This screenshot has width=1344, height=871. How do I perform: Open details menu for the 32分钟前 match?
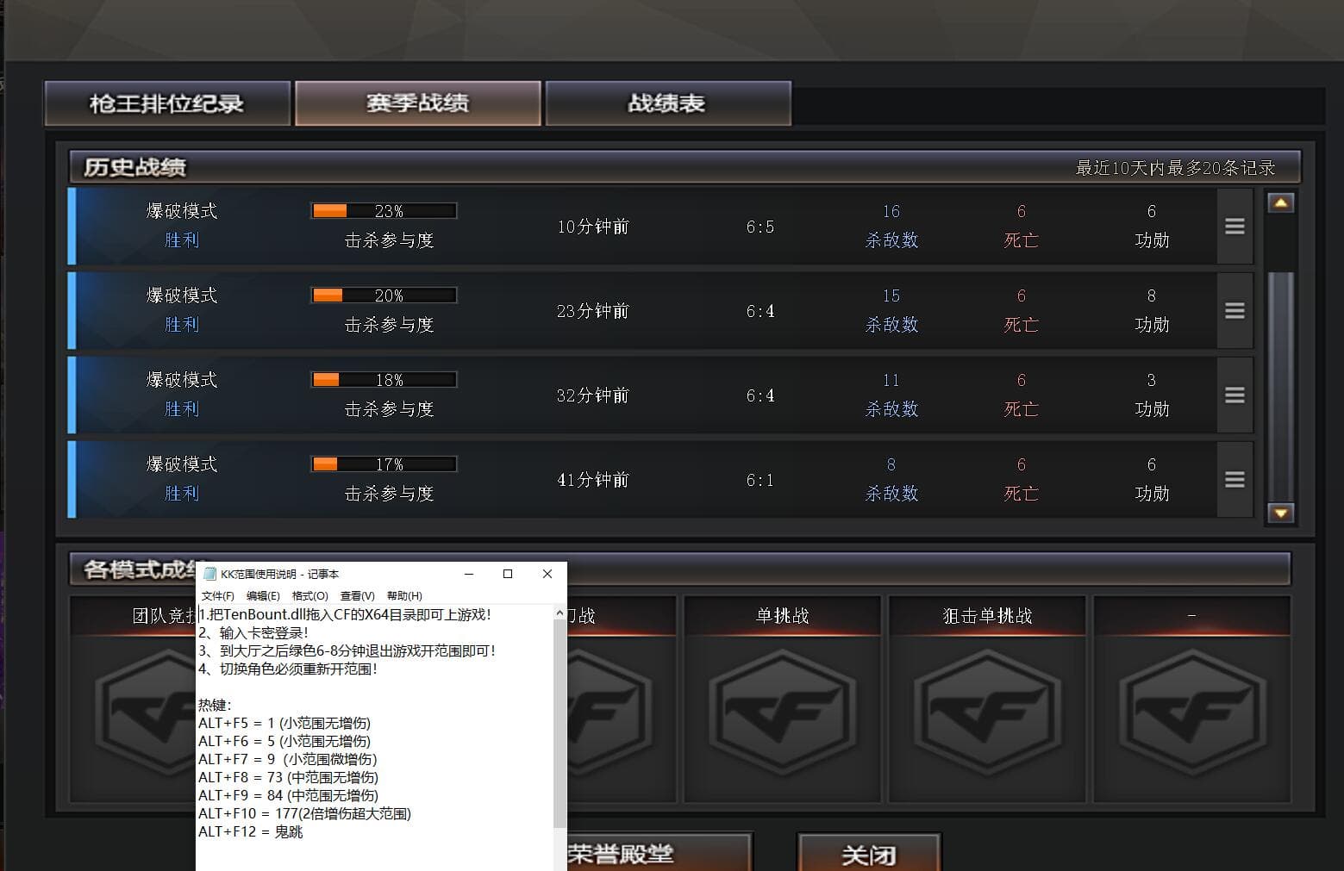pyautogui.click(x=1235, y=395)
